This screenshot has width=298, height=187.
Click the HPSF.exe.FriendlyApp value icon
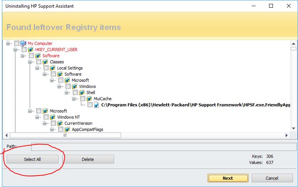coord(96,105)
